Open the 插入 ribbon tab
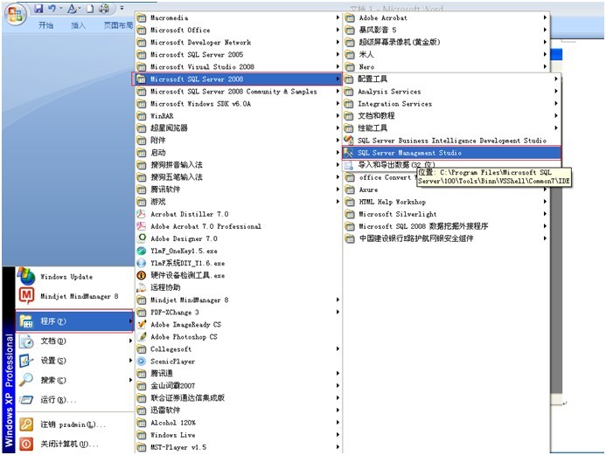Viewport: 606px width, 455px height. tap(78, 25)
